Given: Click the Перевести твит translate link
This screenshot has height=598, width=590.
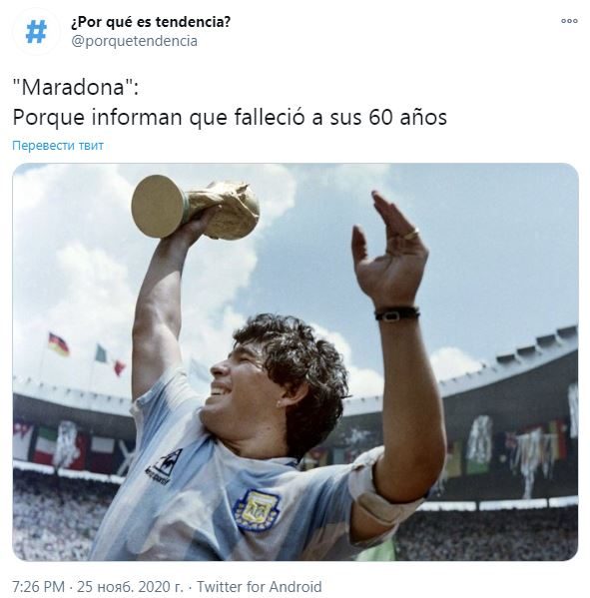Looking at the screenshot, I should (x=58, y=146).
